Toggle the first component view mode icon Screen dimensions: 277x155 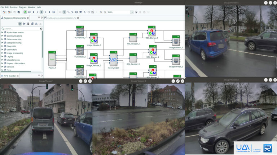point(20,24)
